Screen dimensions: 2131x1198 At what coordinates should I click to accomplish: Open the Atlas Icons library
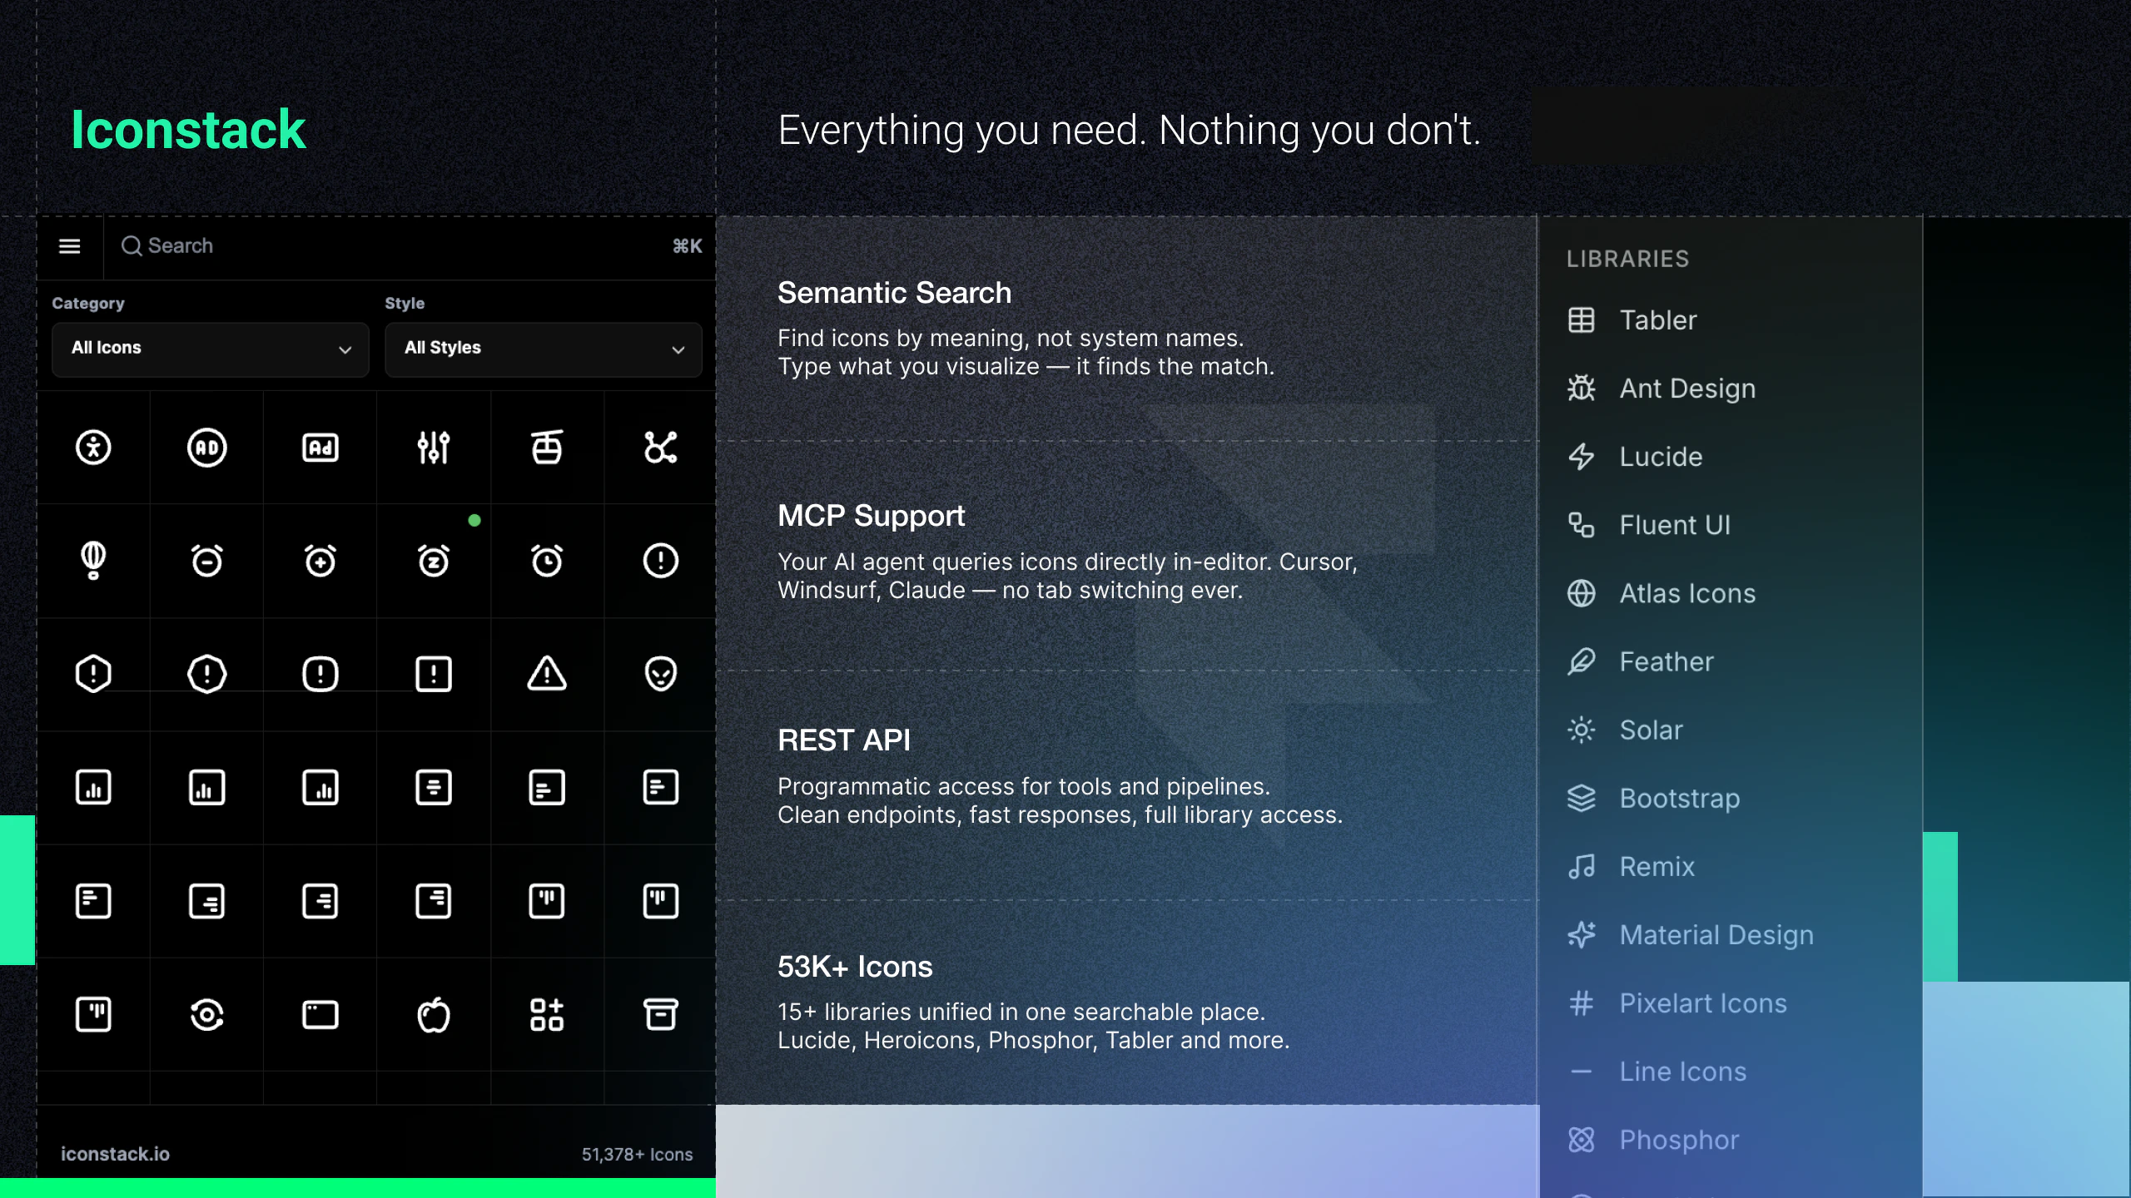(1661, 593)
